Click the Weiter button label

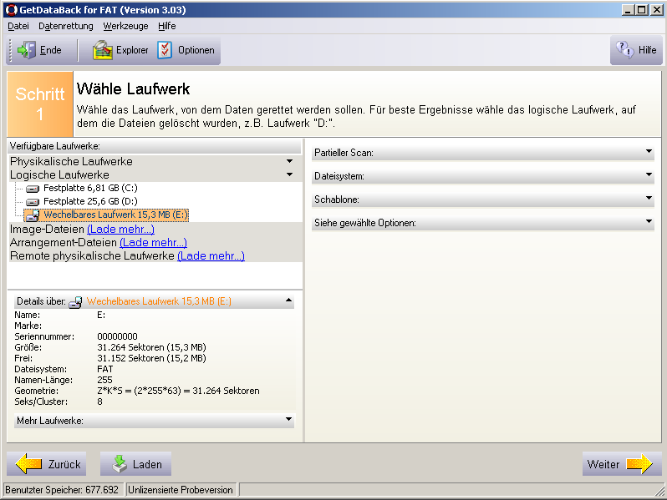603,464
